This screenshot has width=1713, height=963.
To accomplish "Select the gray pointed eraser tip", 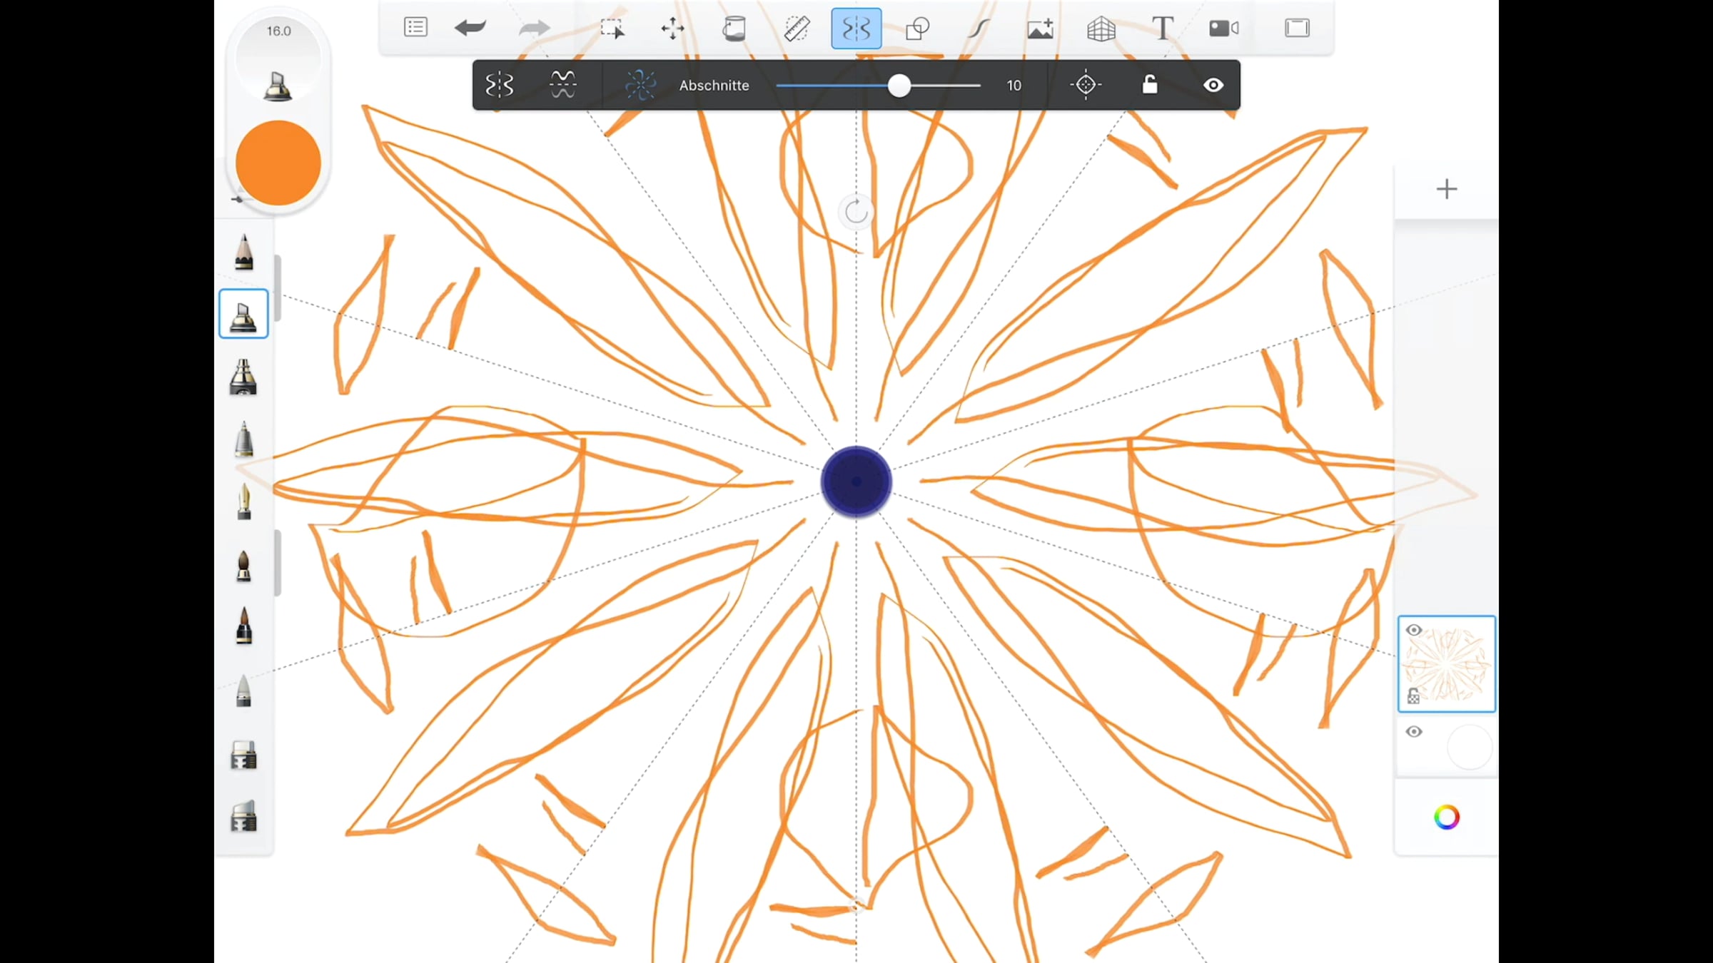I will click(243, 690).
